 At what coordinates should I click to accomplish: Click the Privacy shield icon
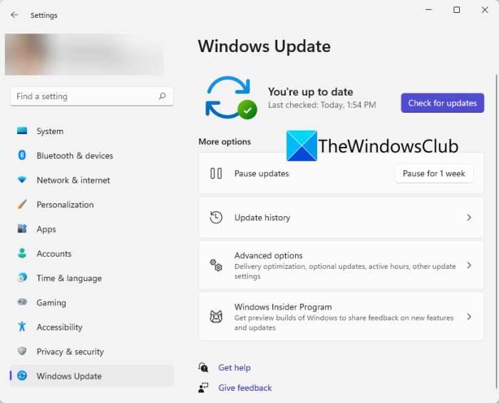click(x=22, y=351)
